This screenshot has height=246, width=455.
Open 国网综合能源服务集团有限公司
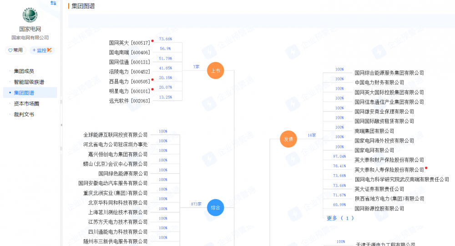[x=389, y=73]
